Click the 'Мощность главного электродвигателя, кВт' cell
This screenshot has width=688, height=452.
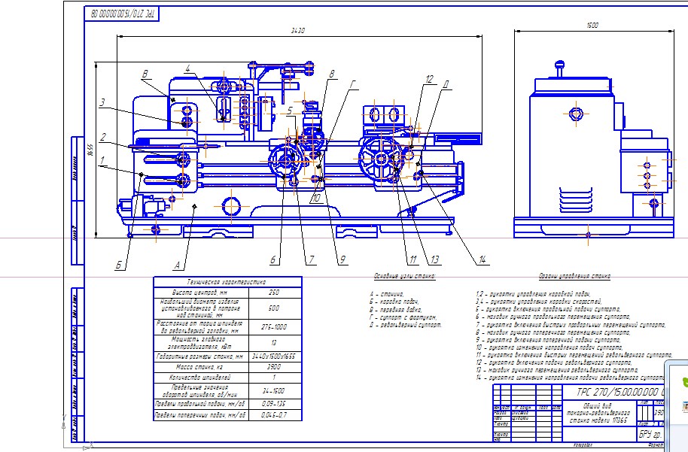(x=201, y=343)
